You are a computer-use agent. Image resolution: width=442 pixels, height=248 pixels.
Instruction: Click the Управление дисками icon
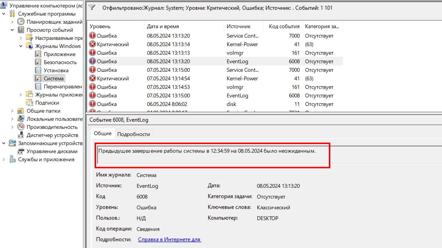(21, 151)
